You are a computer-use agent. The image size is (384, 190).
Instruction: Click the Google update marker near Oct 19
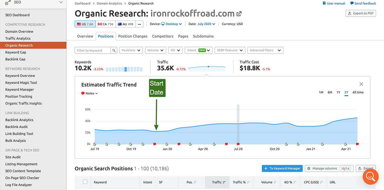pos(131,144)
